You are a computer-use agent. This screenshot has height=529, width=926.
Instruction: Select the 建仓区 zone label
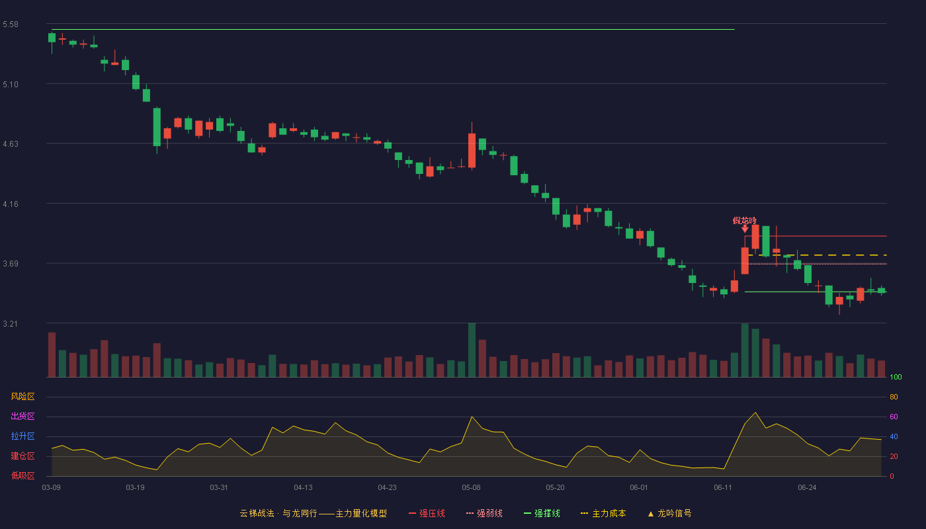[x=23, y=456]
